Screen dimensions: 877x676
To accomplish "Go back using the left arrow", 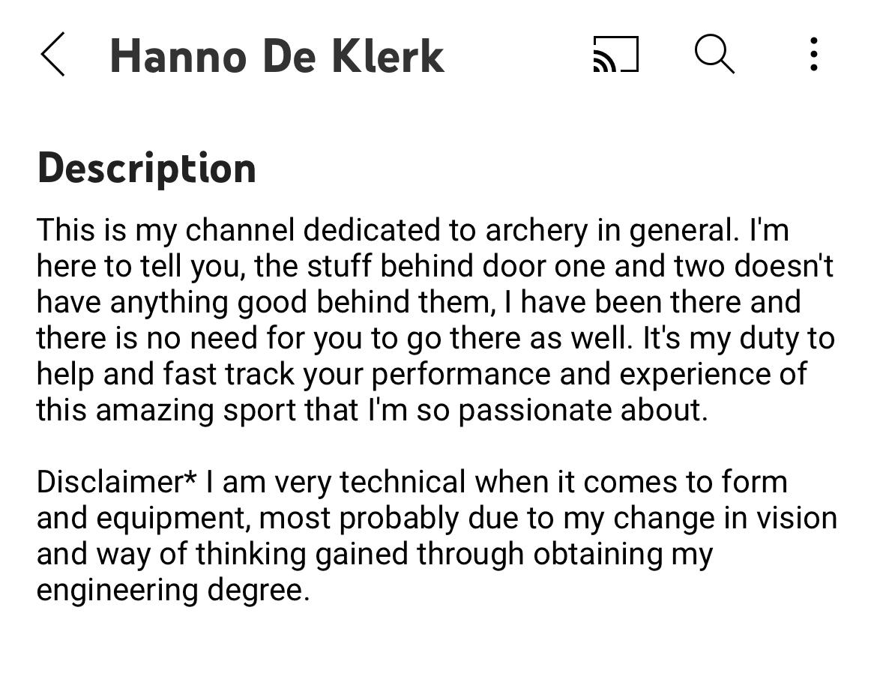I will point(52,54).
